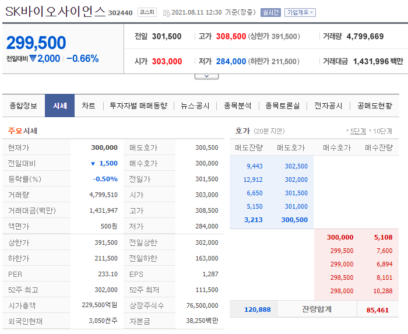Switch to the 차트 tab
This screenshot has height=334, width=408.
click(89, 106)
